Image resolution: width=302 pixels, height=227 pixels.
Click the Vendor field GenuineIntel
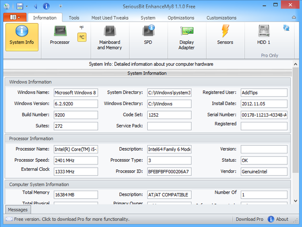click(x=264, y=172)
